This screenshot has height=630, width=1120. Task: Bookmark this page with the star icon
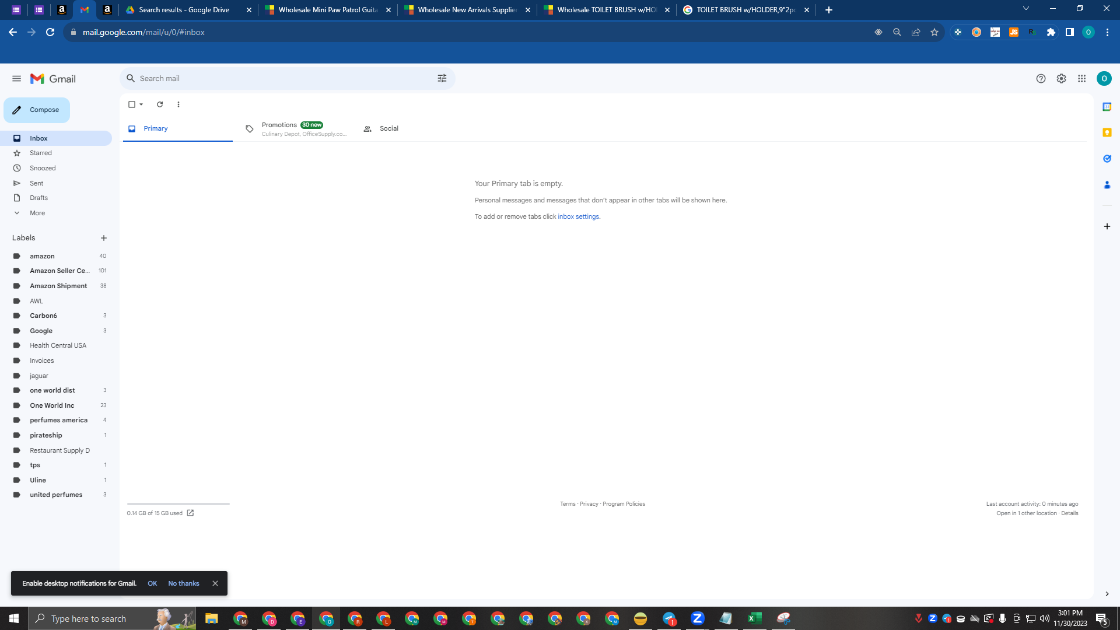934,32
